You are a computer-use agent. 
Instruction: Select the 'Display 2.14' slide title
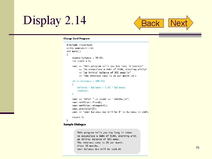[54, 20]
